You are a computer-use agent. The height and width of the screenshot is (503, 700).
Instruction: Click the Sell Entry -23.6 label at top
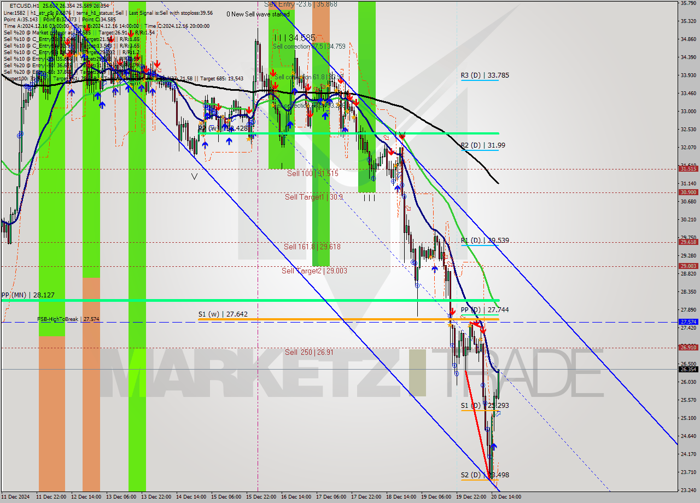pos(301,4)
